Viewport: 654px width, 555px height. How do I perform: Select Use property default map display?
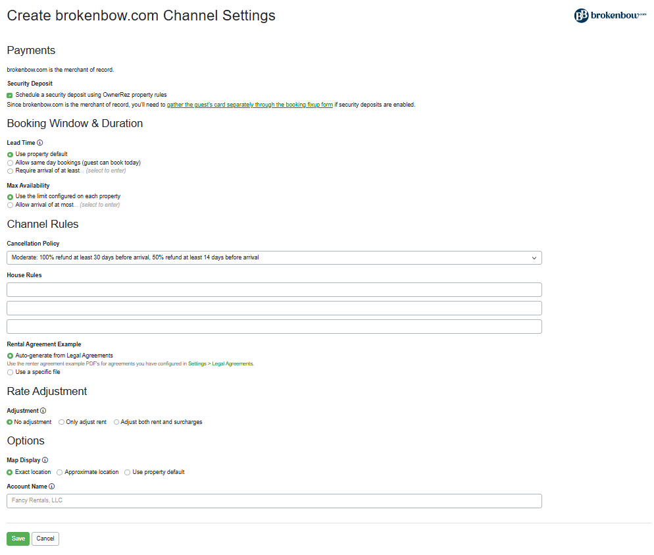tap(127, 473)
